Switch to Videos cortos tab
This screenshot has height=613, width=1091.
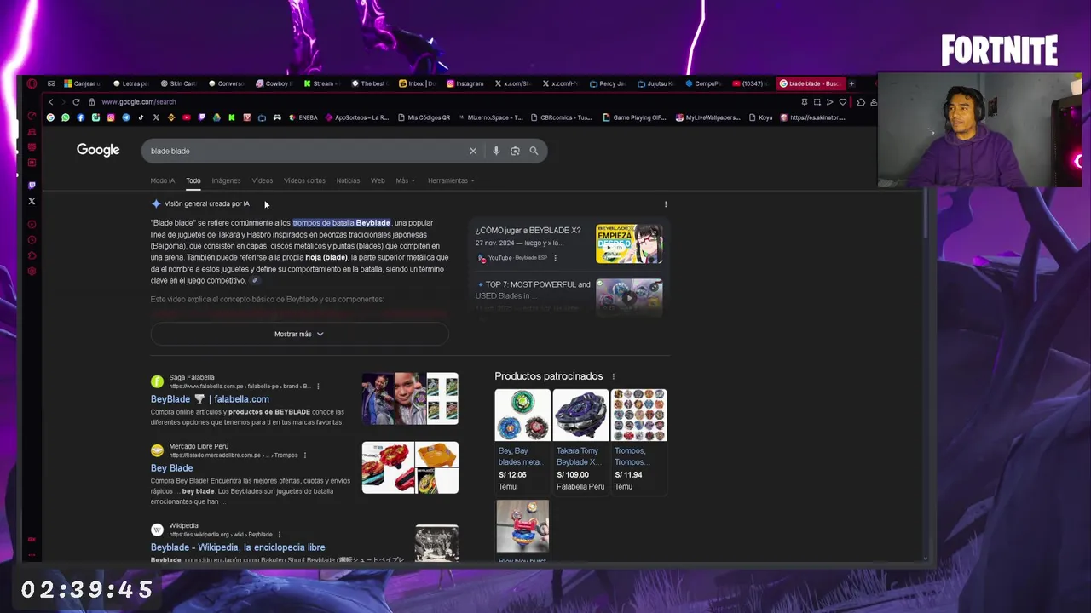pos(304,180)
